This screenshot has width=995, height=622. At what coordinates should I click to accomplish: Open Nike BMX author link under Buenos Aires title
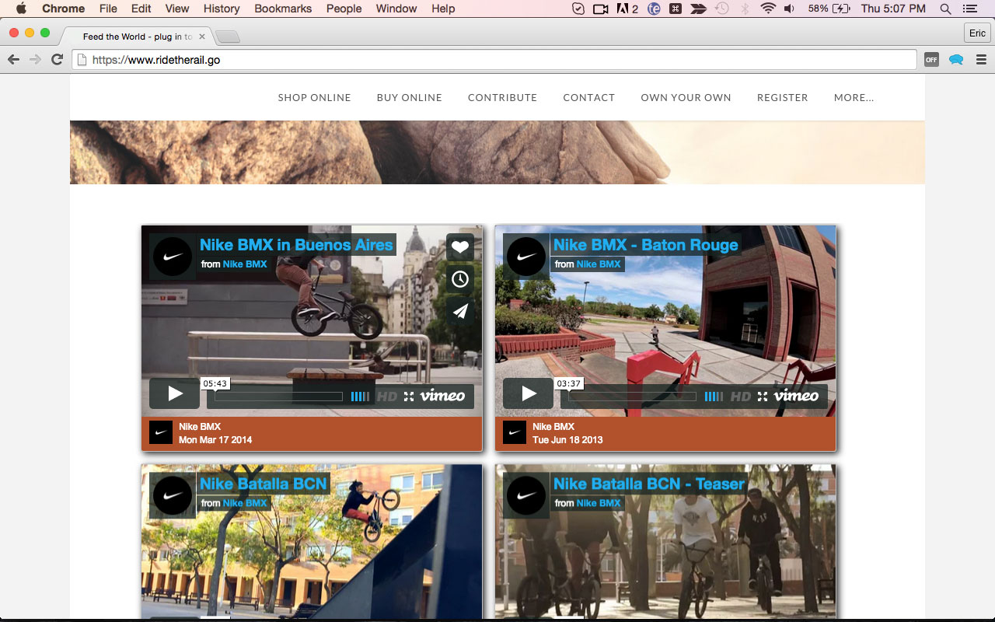coord(245,264)
